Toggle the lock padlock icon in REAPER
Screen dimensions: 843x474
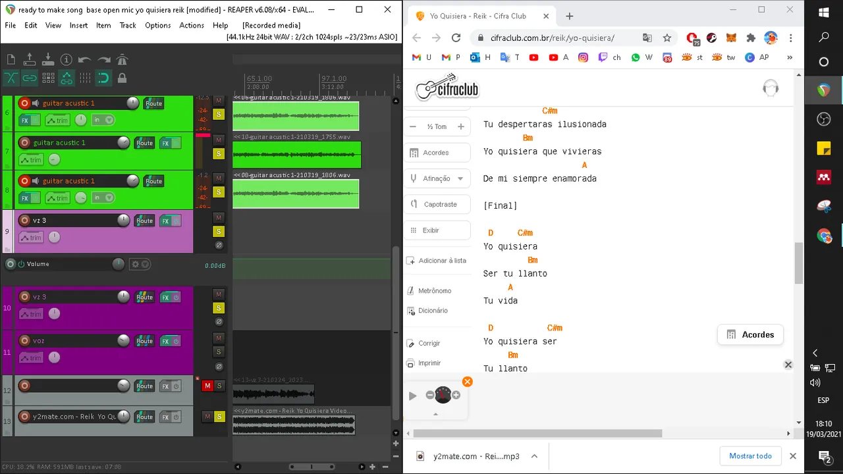point(122,78)
